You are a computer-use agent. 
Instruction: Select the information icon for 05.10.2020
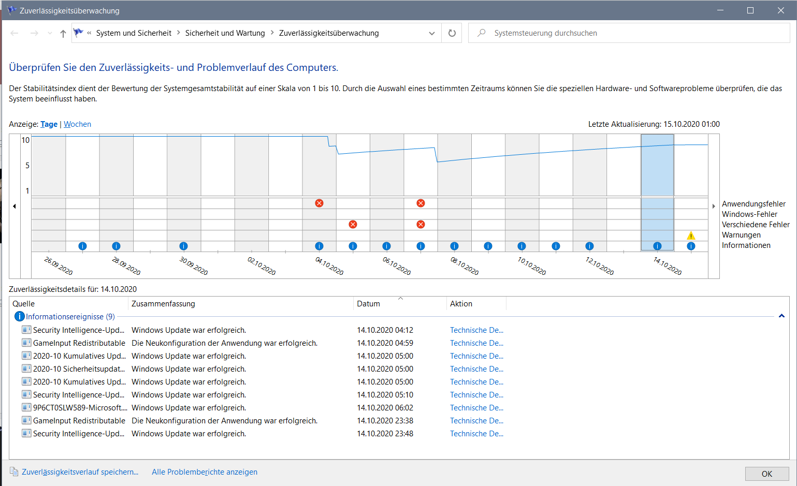pos(353,246)
